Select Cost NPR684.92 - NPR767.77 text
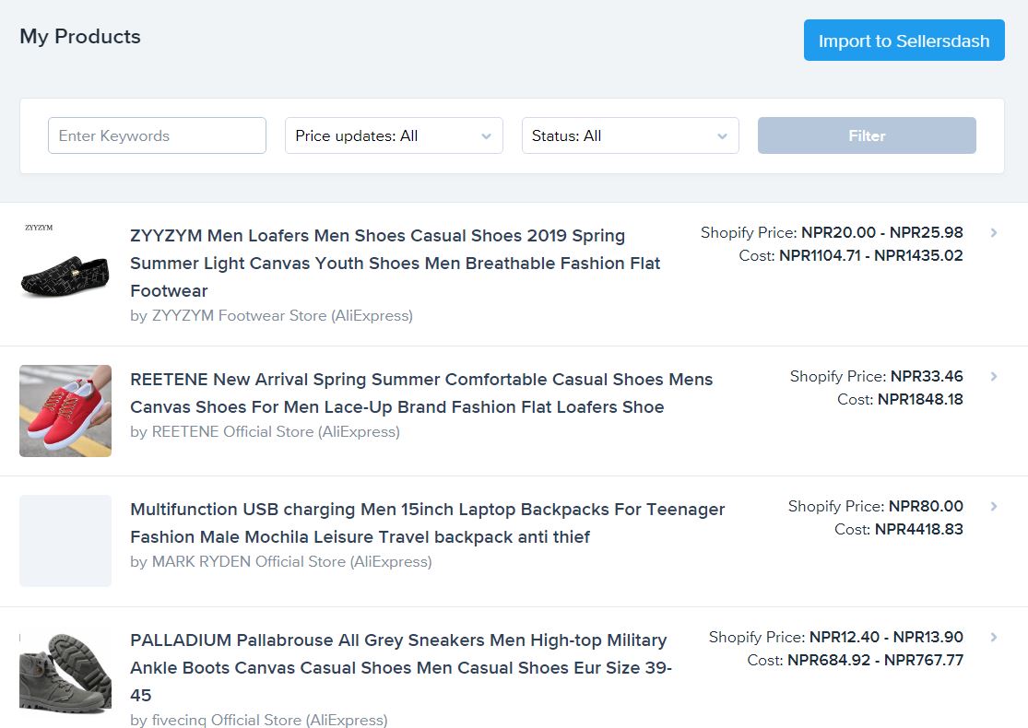Screen dimensions: 1028x728 pos(856,660)
